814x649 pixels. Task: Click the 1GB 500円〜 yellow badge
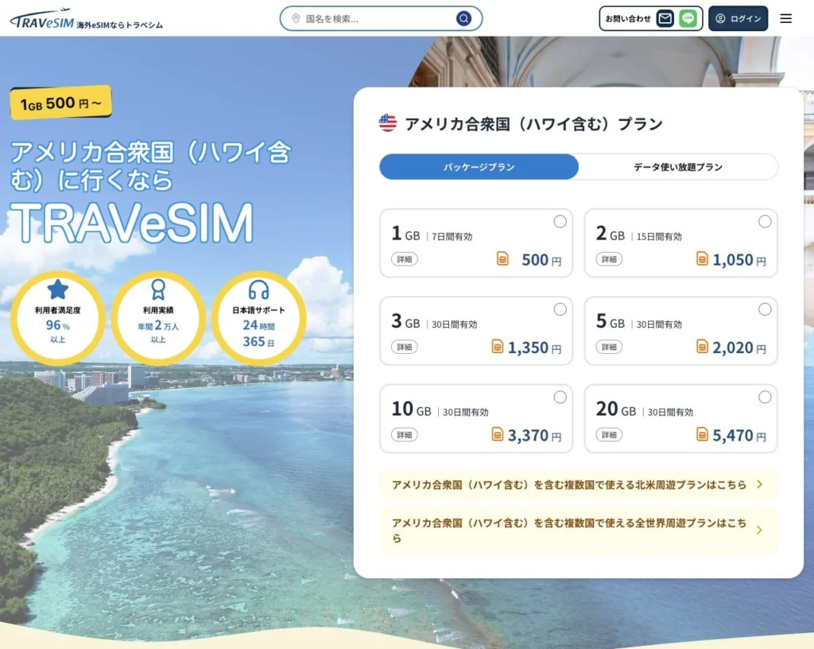tap(60, 103)
